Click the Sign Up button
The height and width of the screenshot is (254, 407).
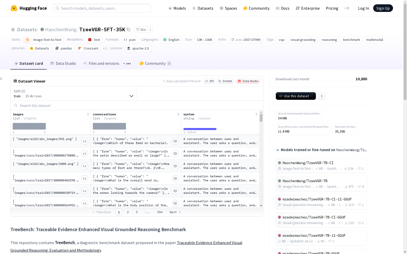pyautogui.click(x=383, y=8)
